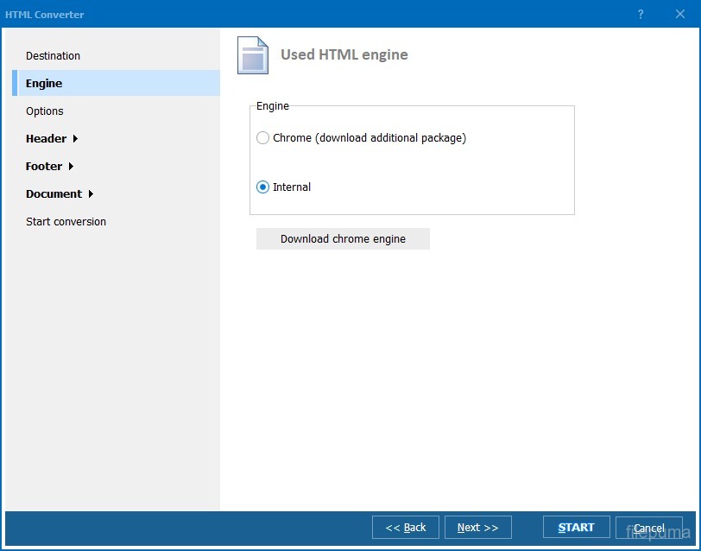Click the document icon beside Used HTML engine
Screen dimensions: 701x551
(x=253, y=55)
